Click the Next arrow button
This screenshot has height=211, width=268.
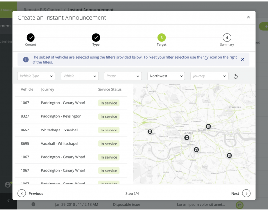pos(246,193)
